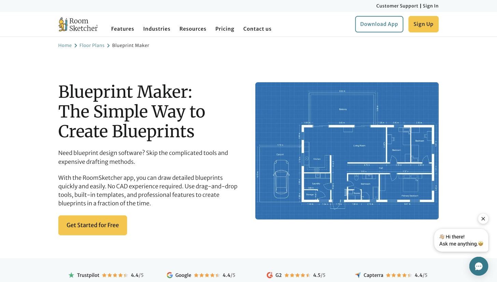Click the Google rating label
Screen dimensions: 497x282
coord(183,275)
